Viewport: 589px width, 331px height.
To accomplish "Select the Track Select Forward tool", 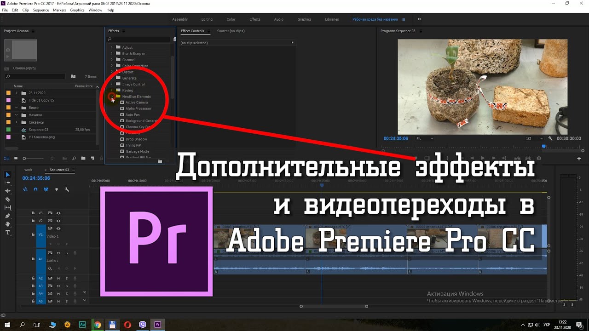I will pyautogui.click(x=7, y=183).
